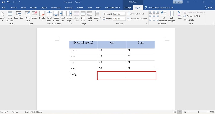Click the Sign in button
Image resolution: width=215 pixels, height=114 pixels.
178,2
